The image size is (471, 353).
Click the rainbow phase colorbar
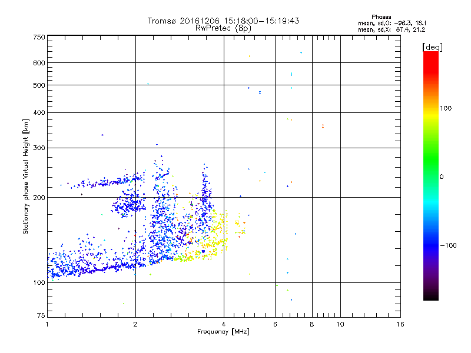(431, 176)
